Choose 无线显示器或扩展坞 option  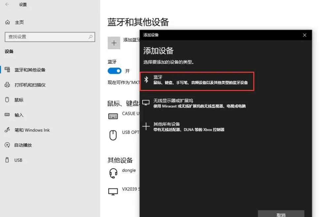(x=194, y=103)
